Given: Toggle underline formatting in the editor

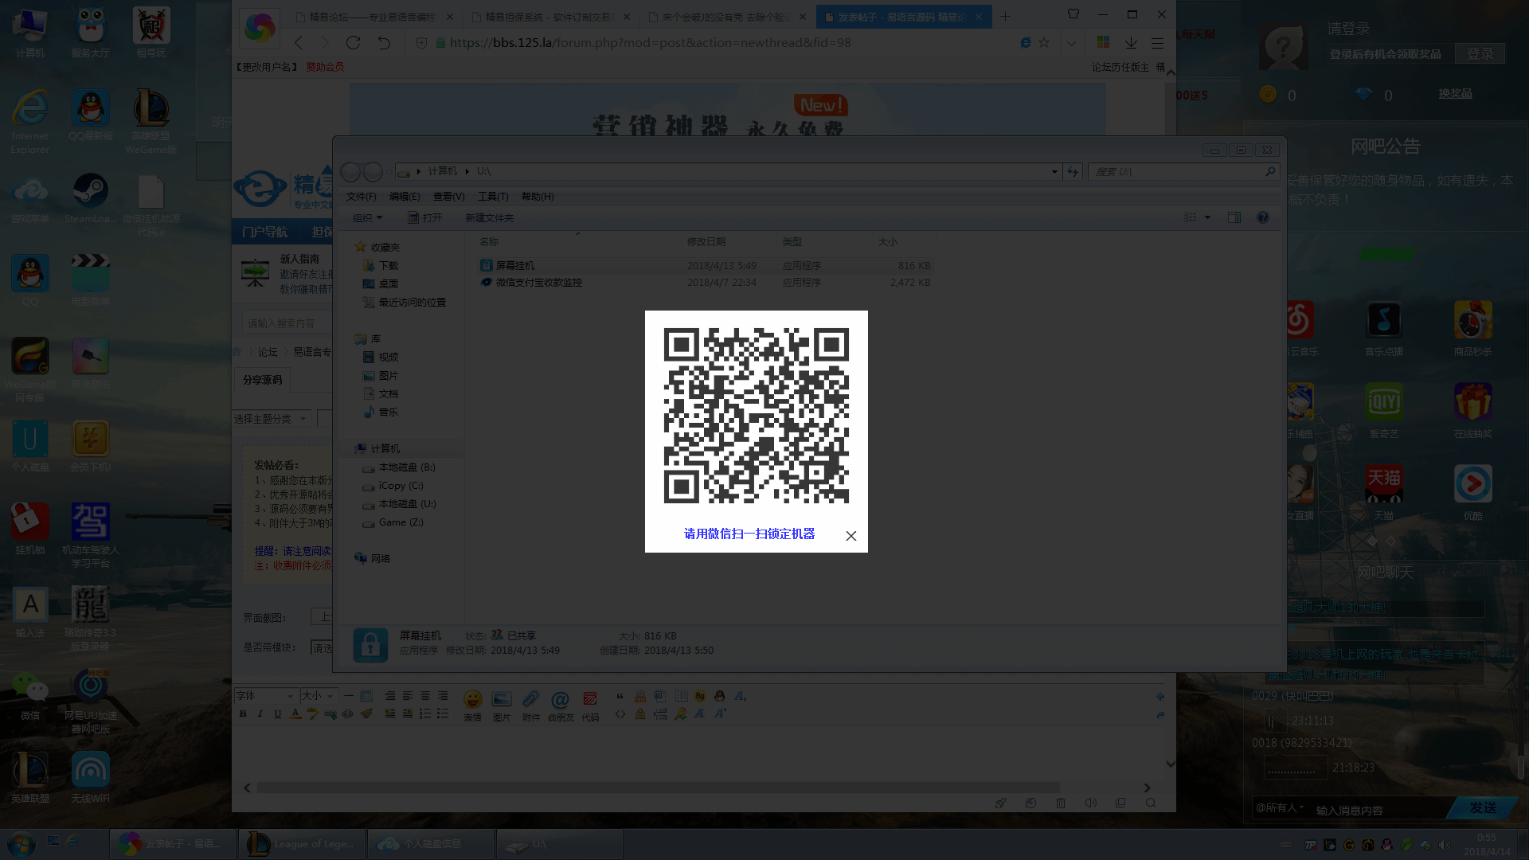Looking at the screenshot, I should (x=277, y=714).
